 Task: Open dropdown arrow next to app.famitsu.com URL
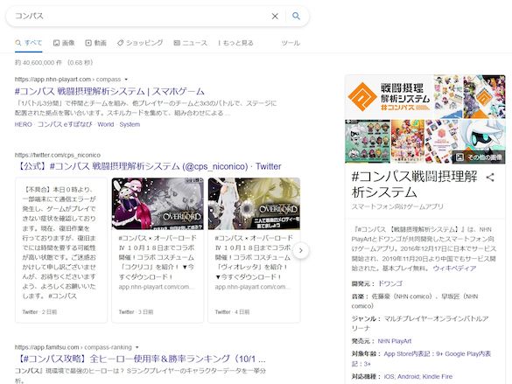[137, 347]
